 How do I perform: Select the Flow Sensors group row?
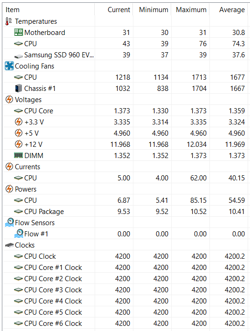coord(125,223)
